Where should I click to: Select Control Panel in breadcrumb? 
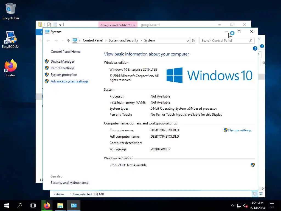[x=93, y=41]
